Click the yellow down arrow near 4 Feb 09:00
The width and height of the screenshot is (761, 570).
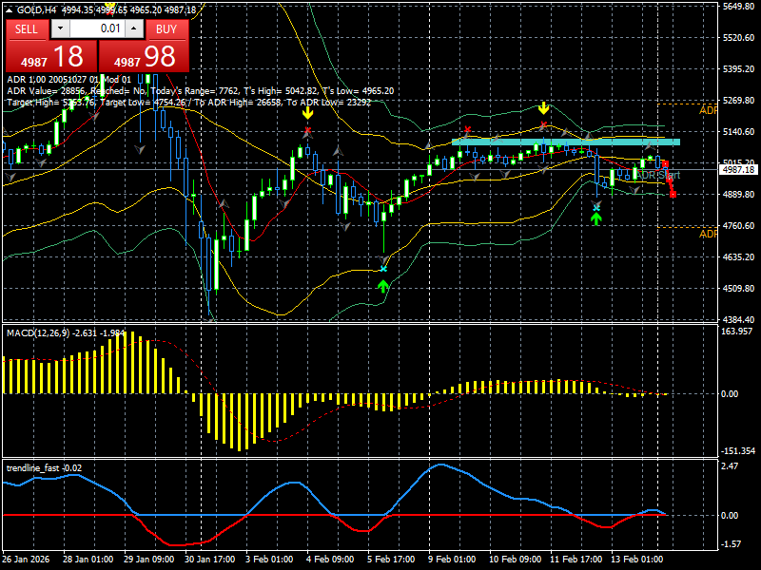tap(307, 113)
